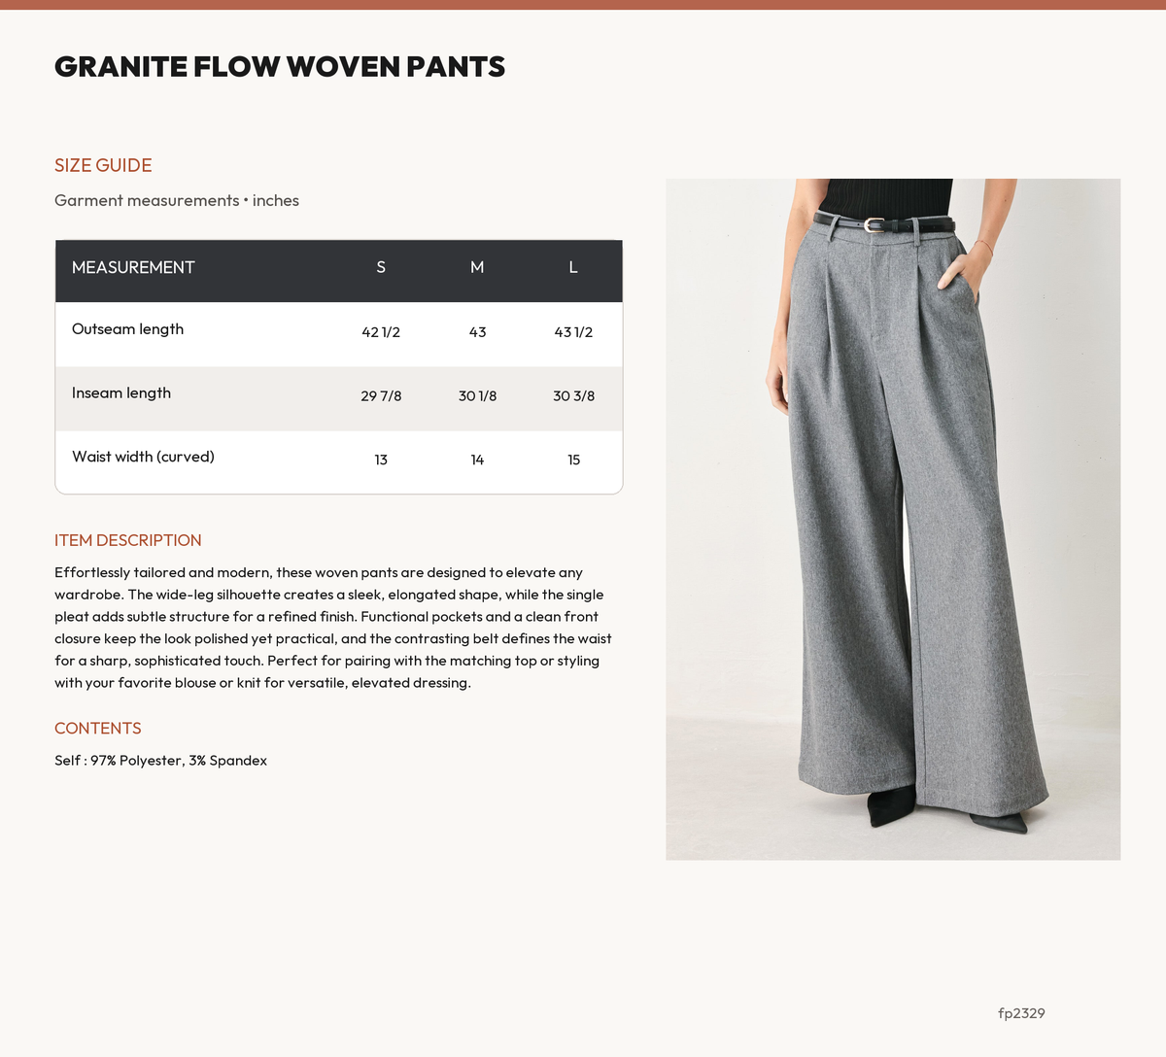
Task: Click 'Self : 97% Polyester, 3% Spandex'
Action: click(160, 761)
